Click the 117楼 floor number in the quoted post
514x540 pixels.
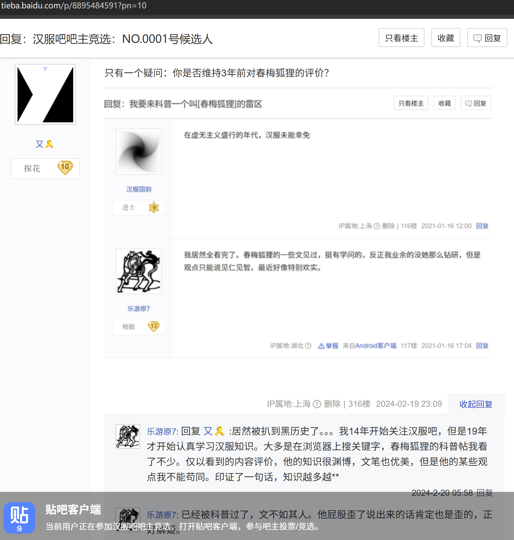pos(409,346)
